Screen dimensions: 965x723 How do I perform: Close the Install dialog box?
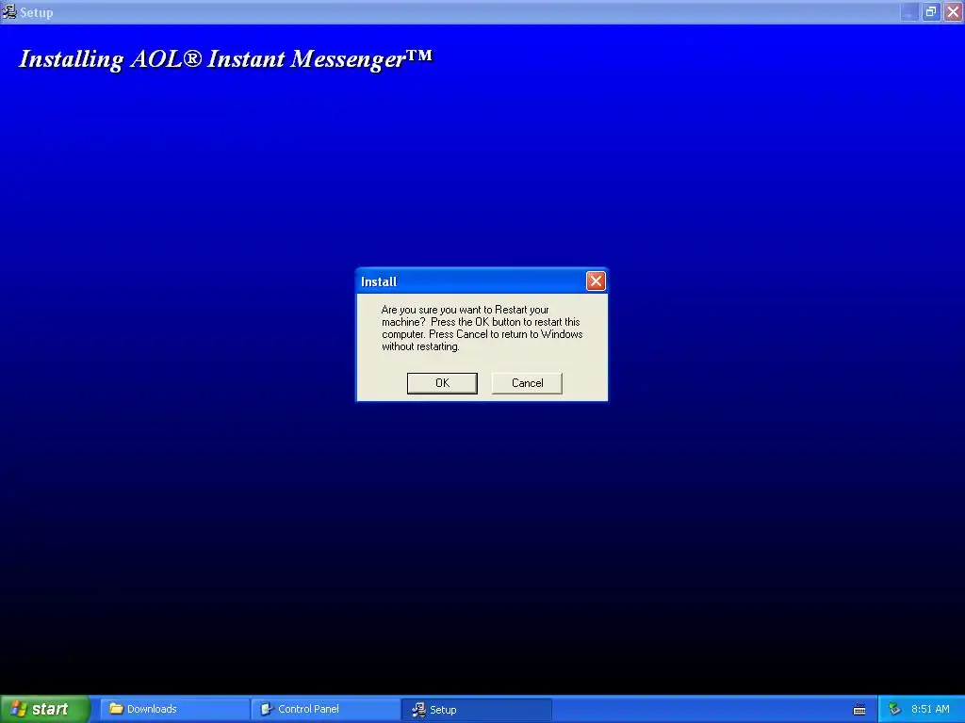[x=596, y=281]
